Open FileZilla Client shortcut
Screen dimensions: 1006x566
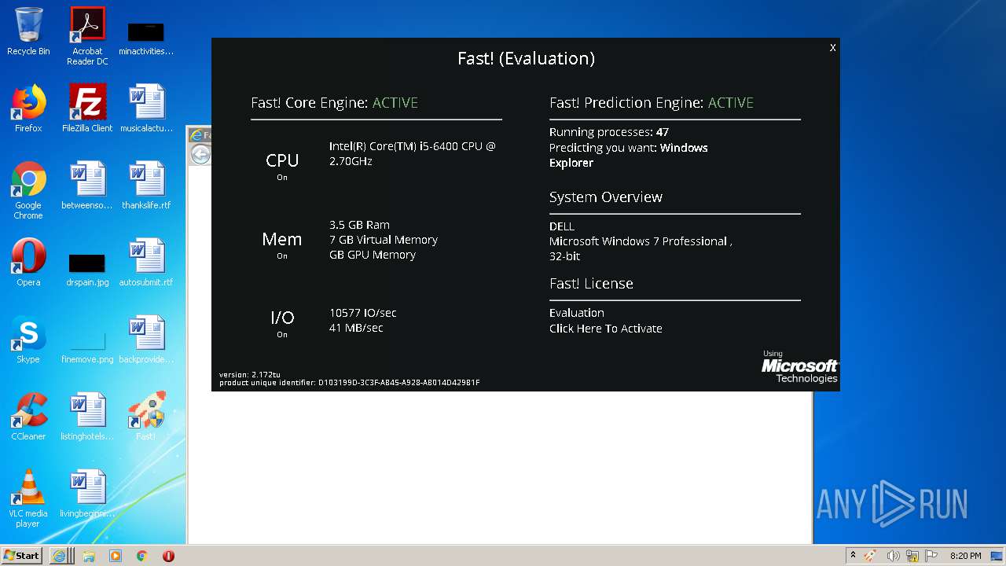pyautogui.click(x=87, y=108)
